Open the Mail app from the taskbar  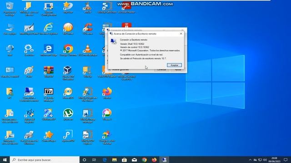click(x=135, y=160)
